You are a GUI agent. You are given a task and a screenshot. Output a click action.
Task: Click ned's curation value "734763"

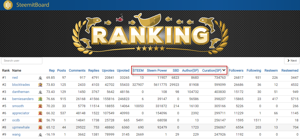click(x=220, y=78)
